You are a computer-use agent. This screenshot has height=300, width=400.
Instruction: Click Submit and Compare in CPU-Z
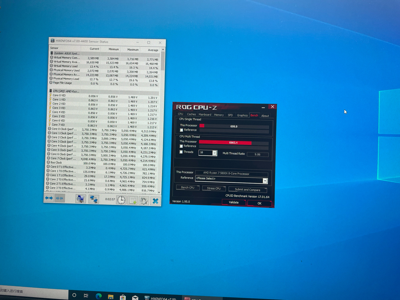click(x=247, y=189)
